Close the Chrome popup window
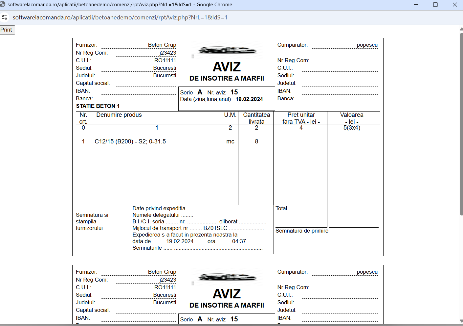 [455, 5]
